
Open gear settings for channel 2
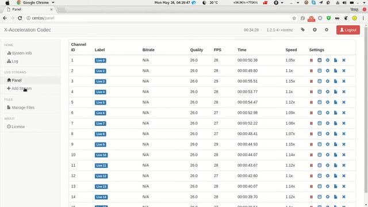[x=328, y=71]
